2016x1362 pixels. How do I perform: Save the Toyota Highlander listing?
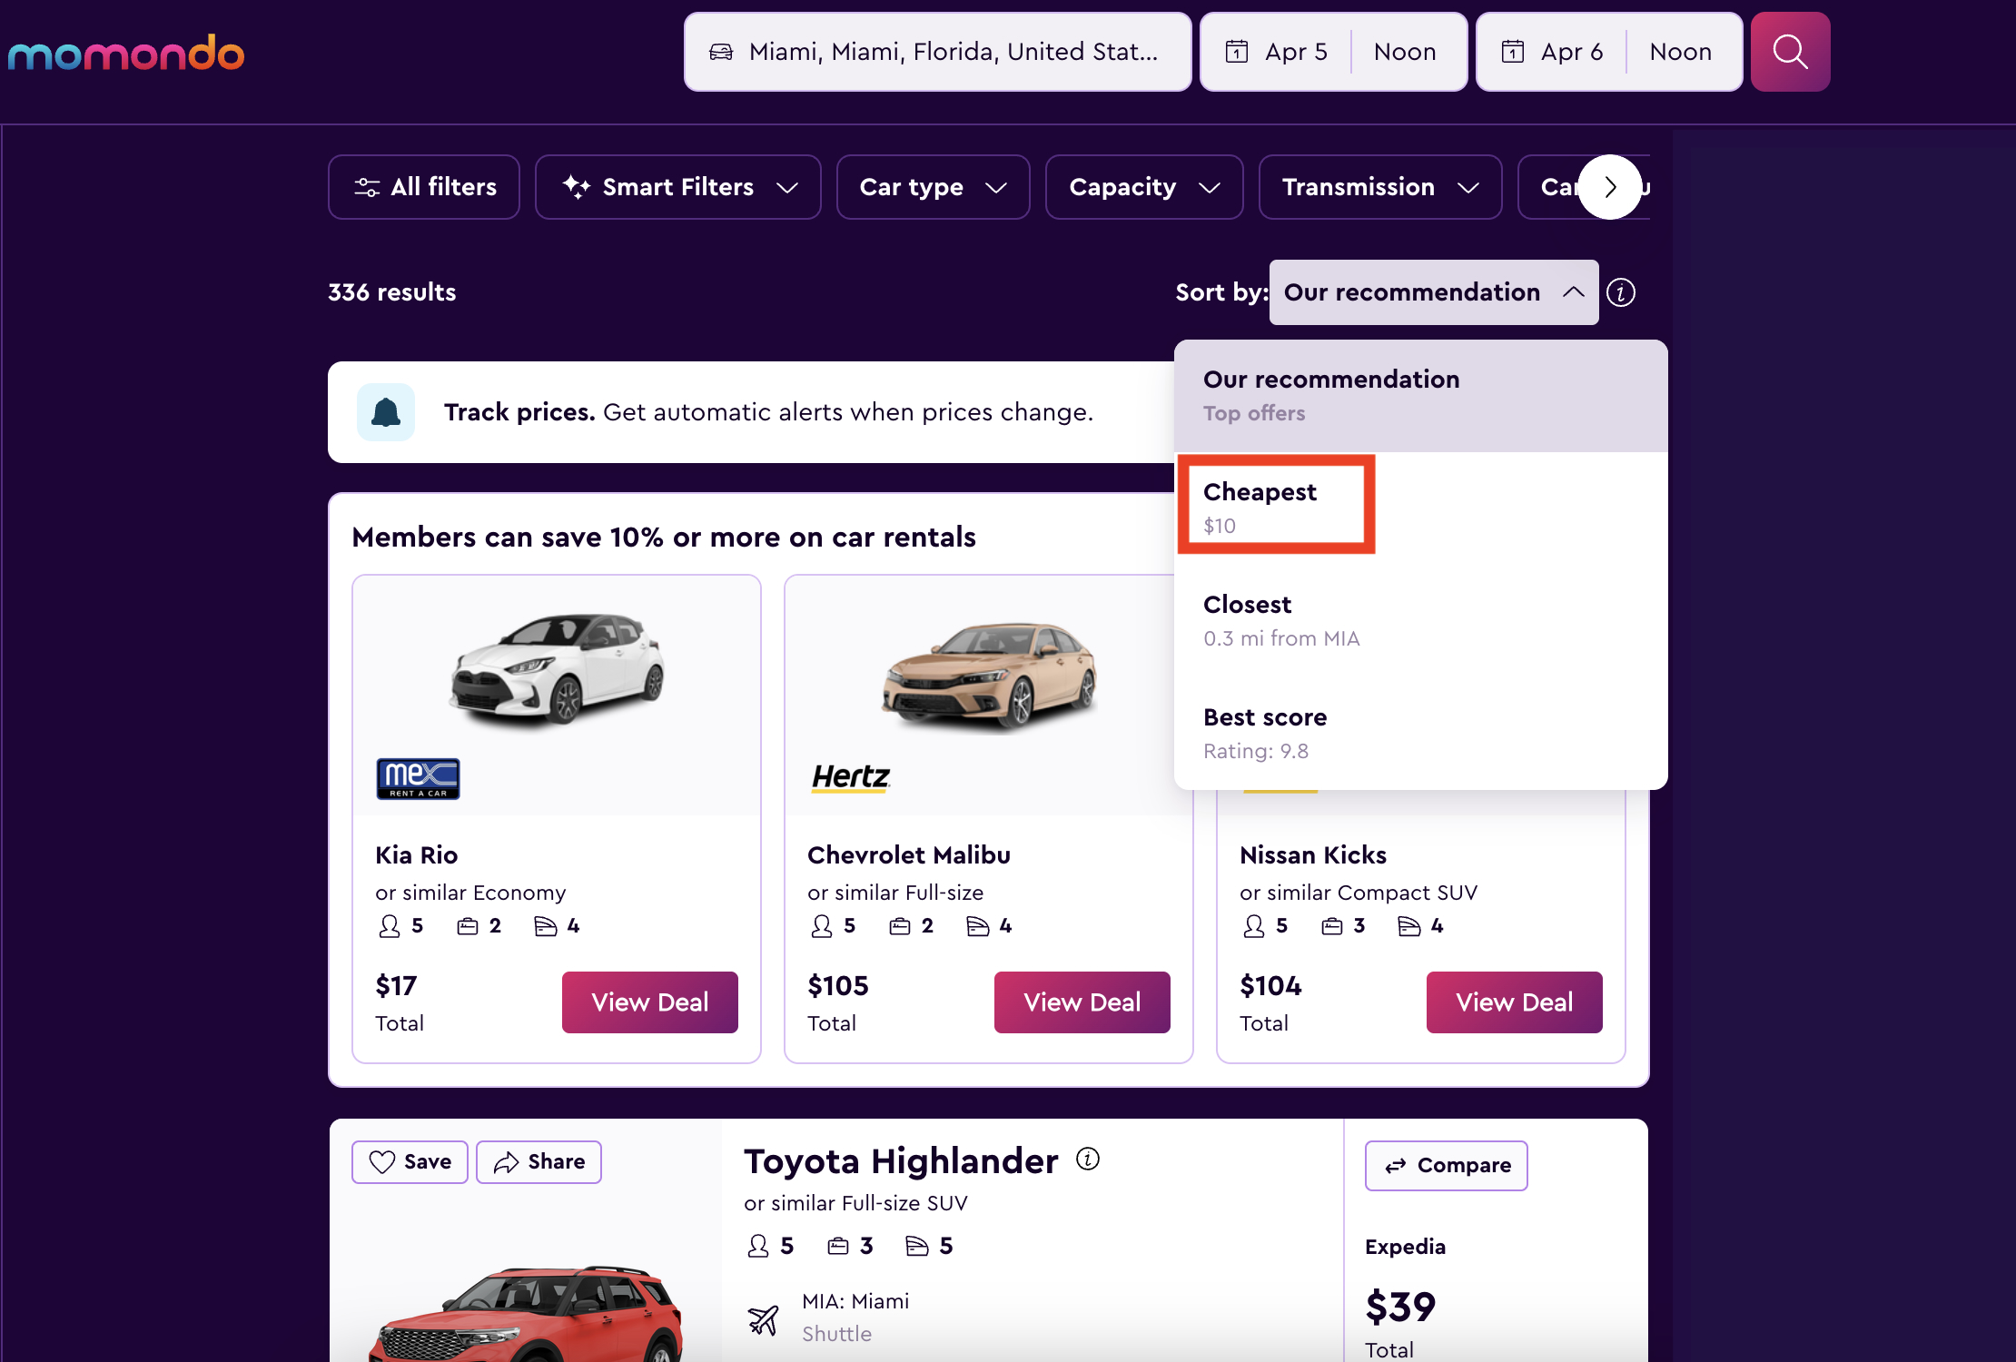410,1162
